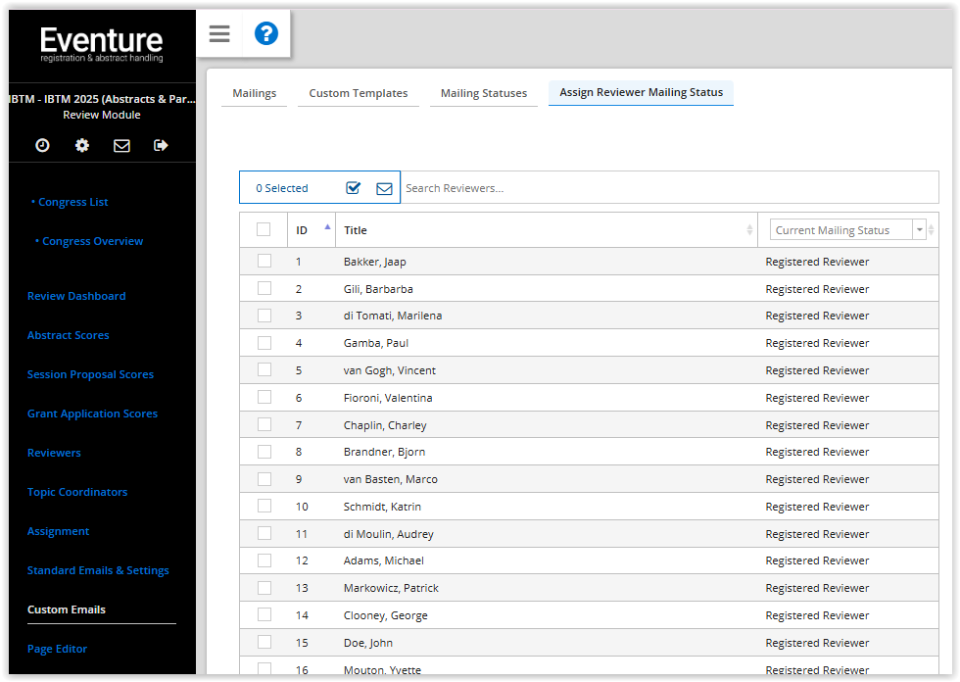Open the help question mark icon

pos(265,34)
